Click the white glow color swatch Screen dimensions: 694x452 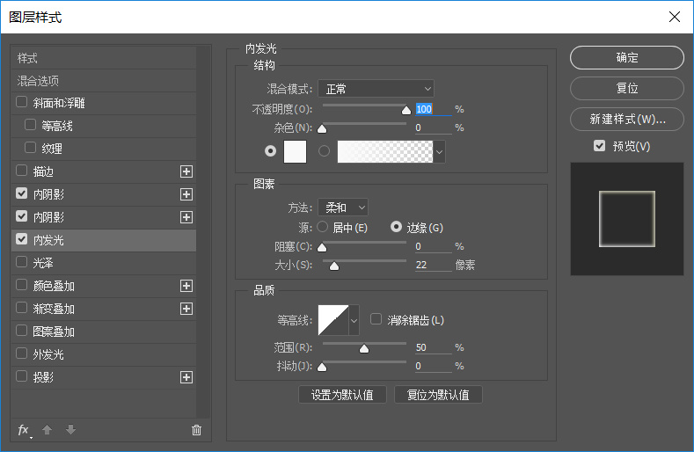[295, 151]
